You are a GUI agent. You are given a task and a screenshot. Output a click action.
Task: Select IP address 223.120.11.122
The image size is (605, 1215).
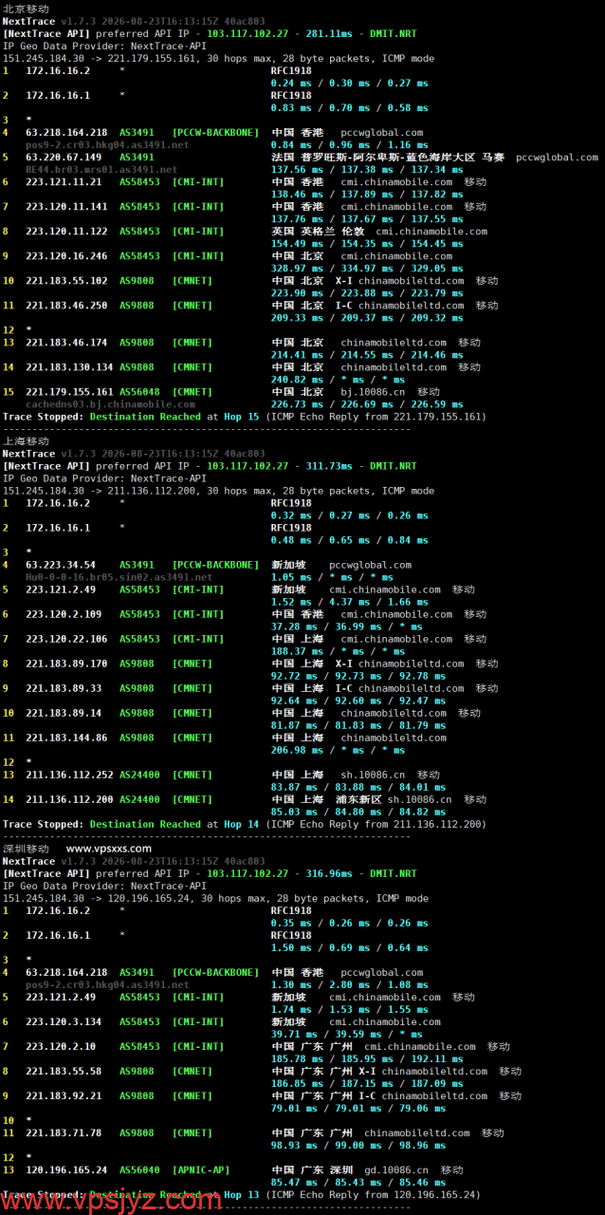66,231
